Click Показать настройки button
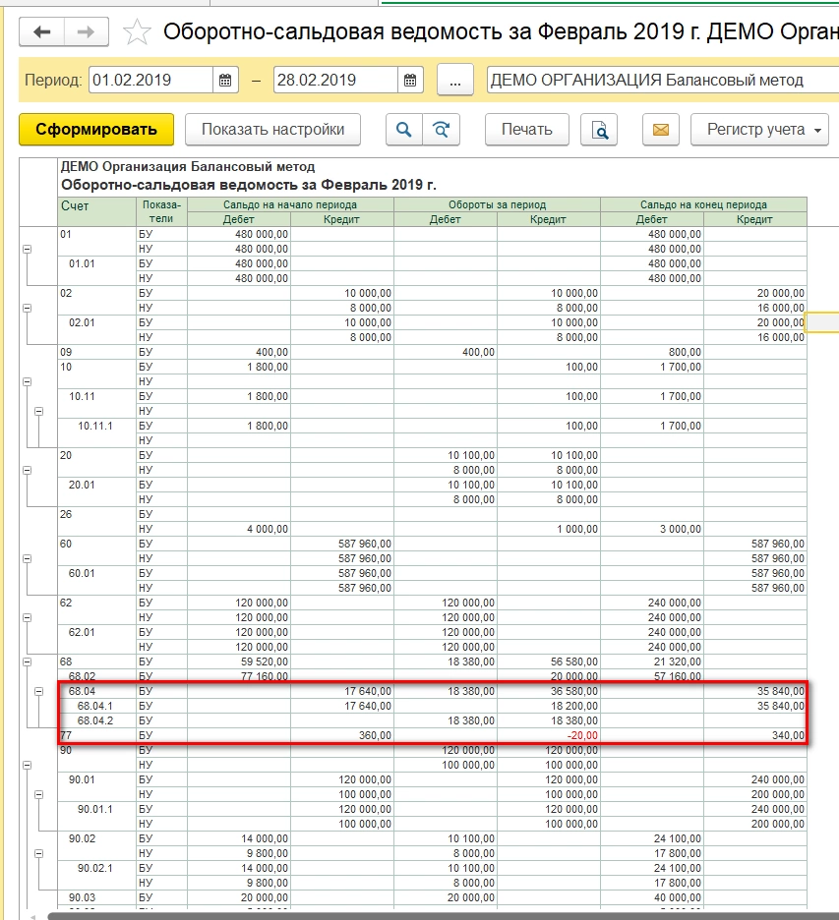839x920 pixels. (273, 130)
